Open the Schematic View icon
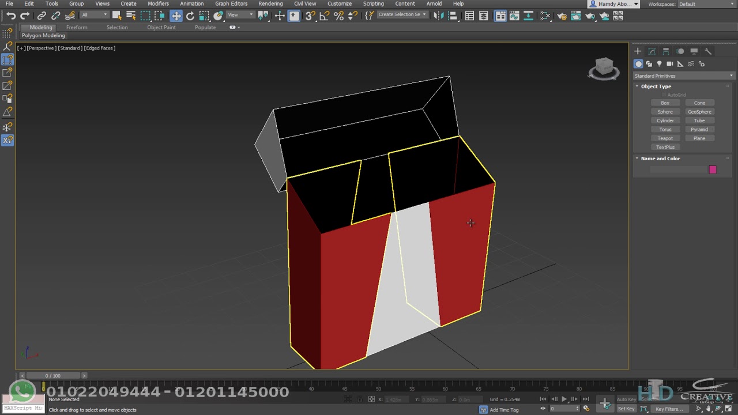Viewport: 738px width, 415px height. tap(528, 16)
